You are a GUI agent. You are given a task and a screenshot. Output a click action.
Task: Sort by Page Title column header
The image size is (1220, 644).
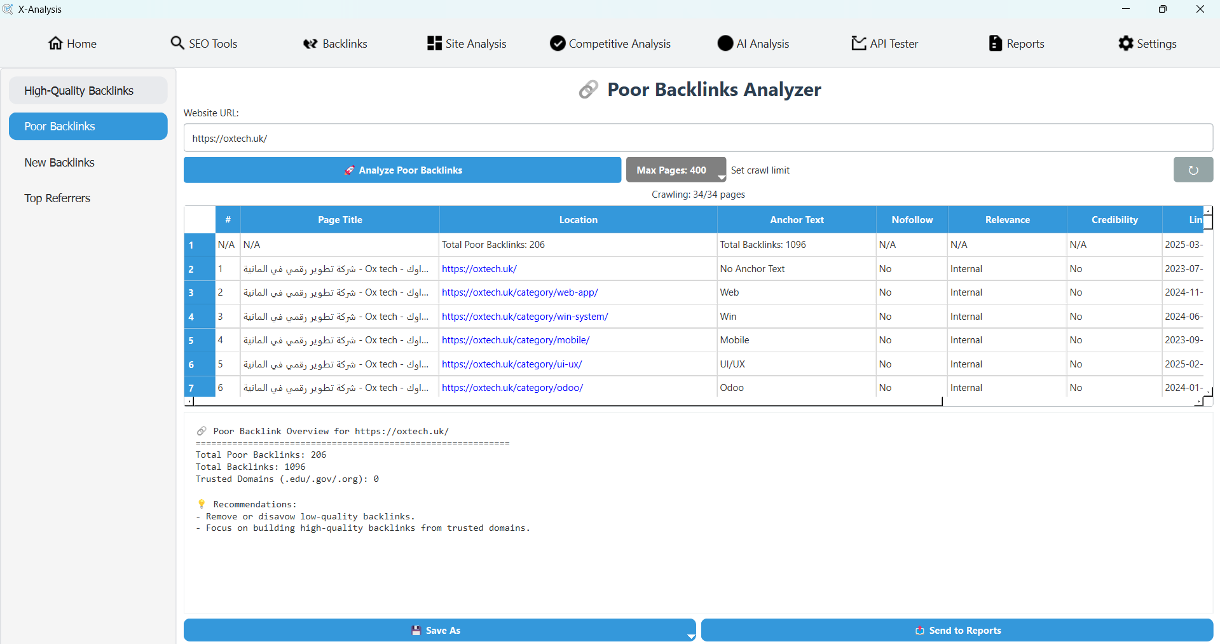[x=340, y=220]
